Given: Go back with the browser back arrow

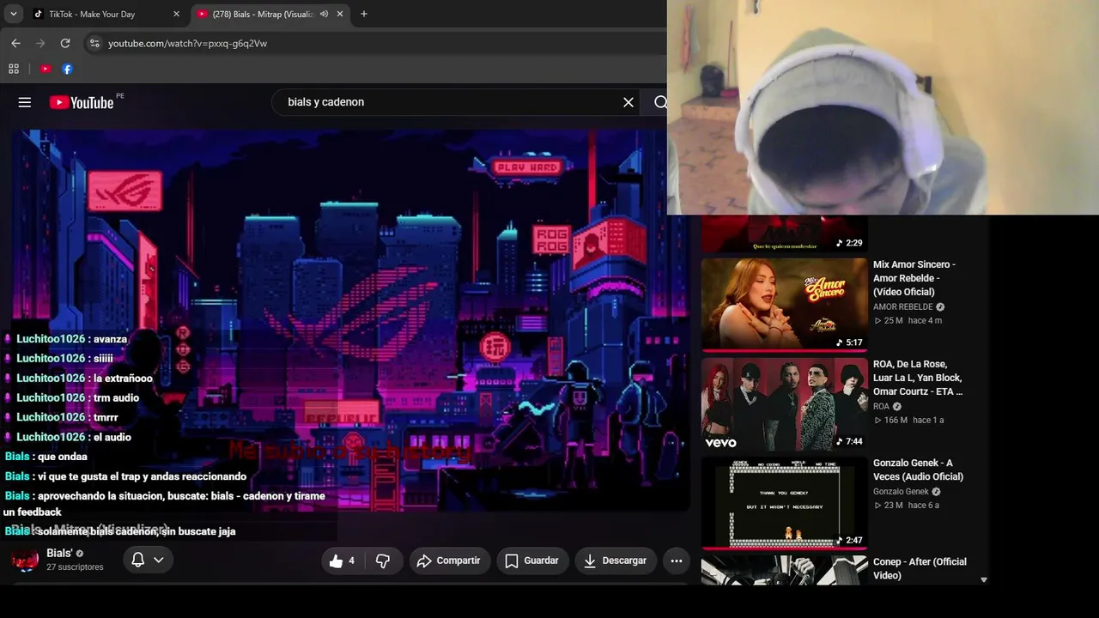Looking at the screenshot, I should [x=15, y=43].
